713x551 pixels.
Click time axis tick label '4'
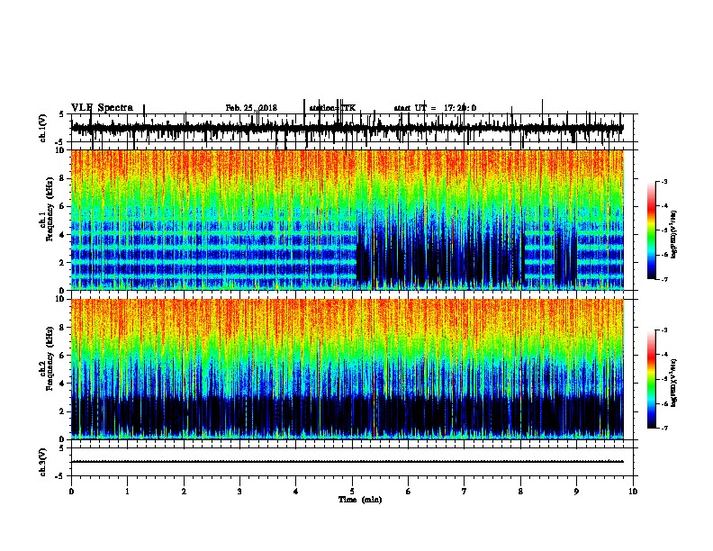click(x=296, y=491)
